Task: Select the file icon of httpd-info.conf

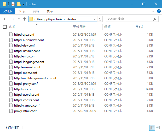Action: click(x=11, y=56)
